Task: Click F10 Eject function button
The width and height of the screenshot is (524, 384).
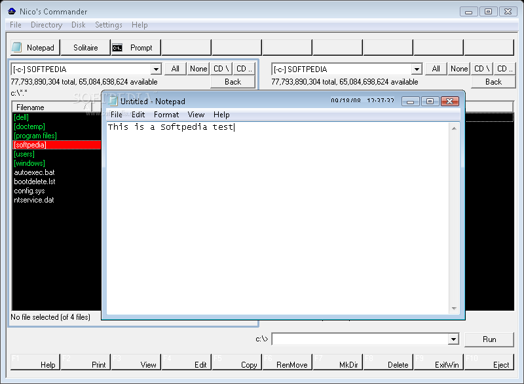Action: coord(489,362)
